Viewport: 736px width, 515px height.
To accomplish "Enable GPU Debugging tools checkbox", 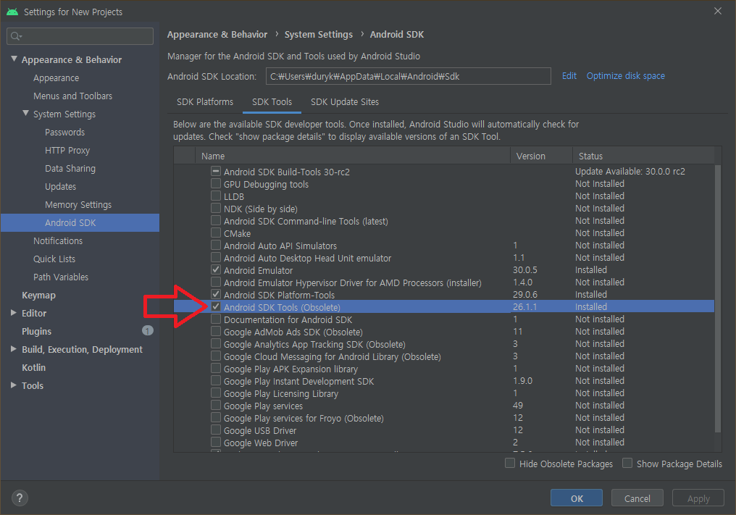I will tap(216, 183).
